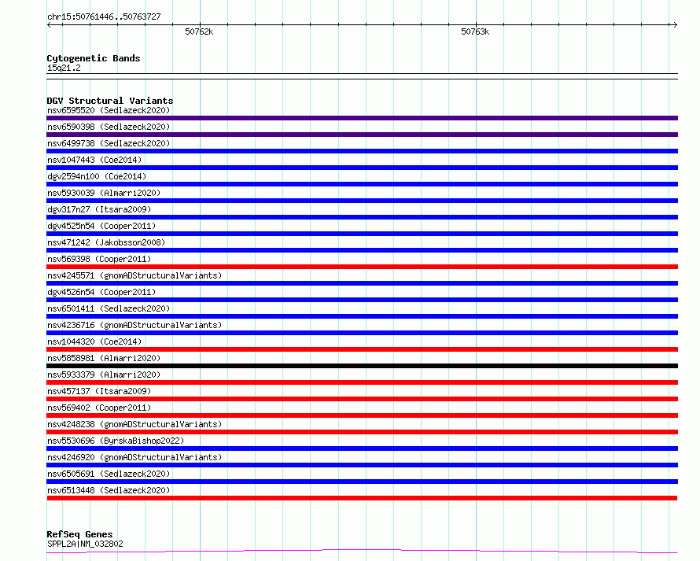The image size is (700, 561).
Task: Open the nsv1047443 (Coe2014) variant label
Action: pos(94,160)
